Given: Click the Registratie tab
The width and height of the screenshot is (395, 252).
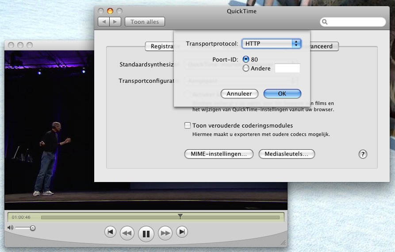Looking at the screenshot, I should [x=160, y=46].
